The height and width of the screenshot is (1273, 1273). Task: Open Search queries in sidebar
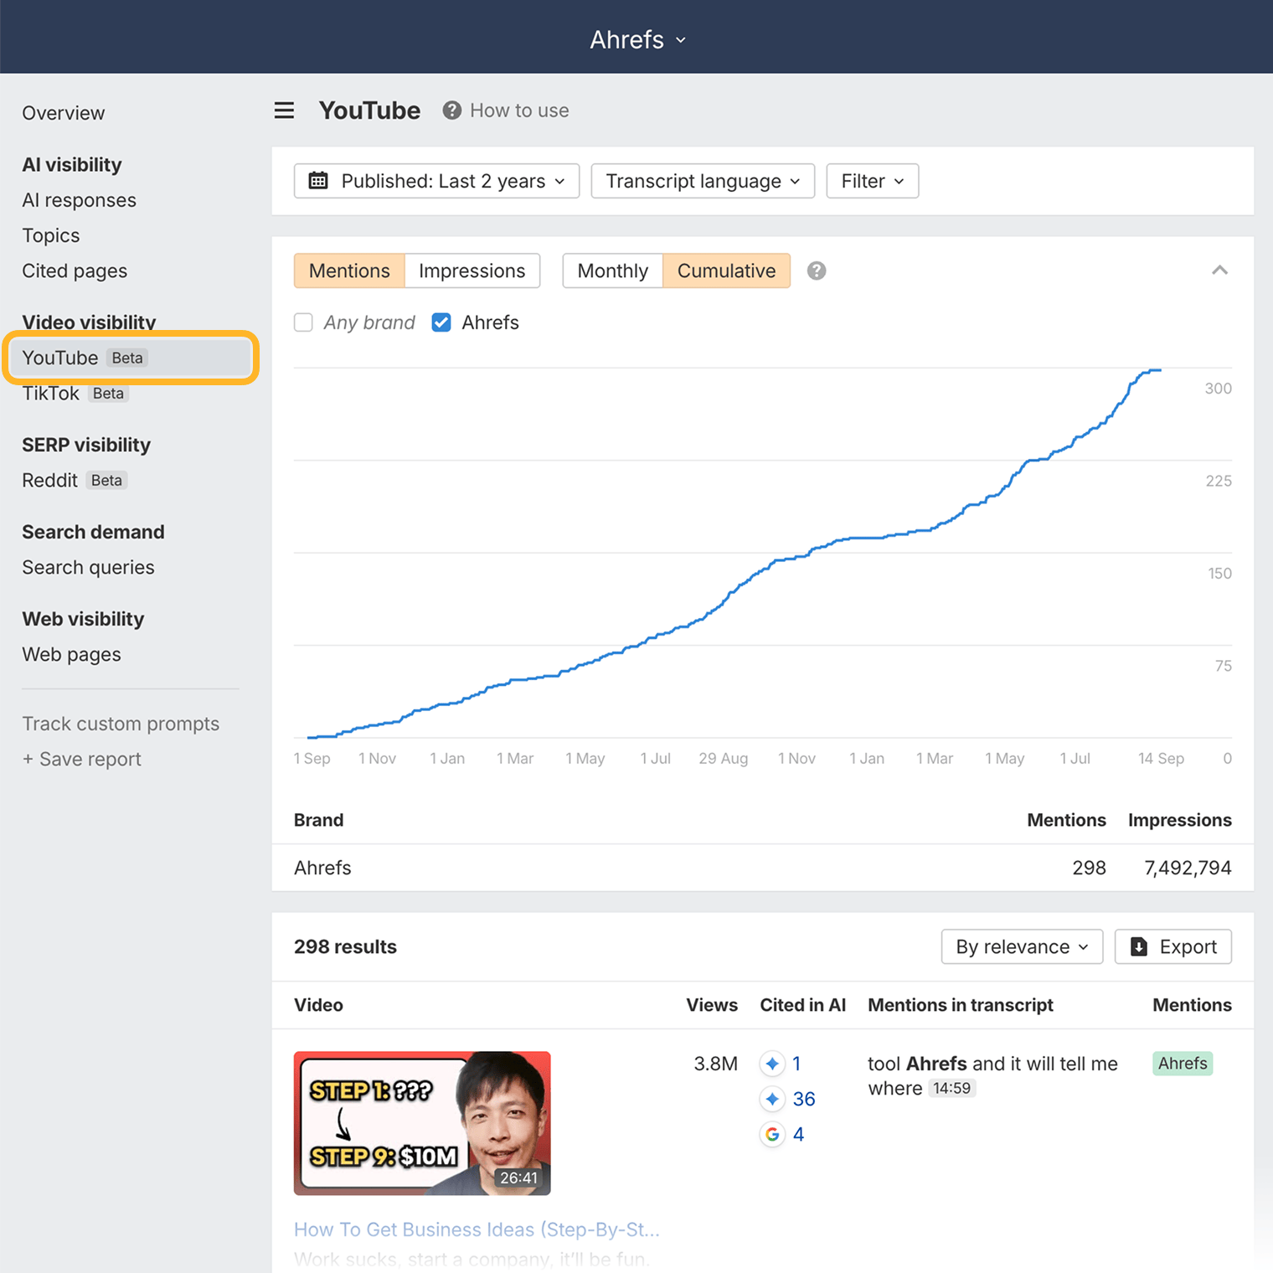(88, 567)
